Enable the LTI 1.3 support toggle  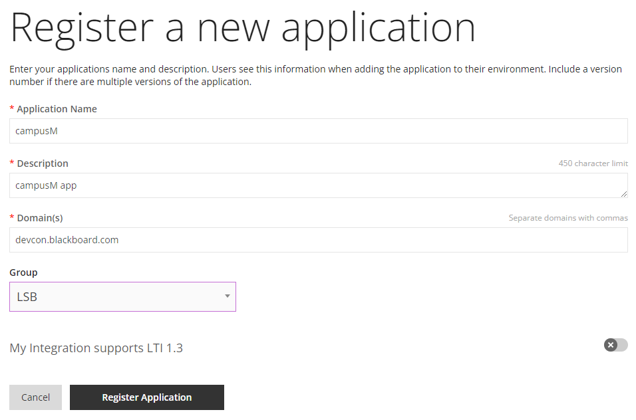pos(615,345)
